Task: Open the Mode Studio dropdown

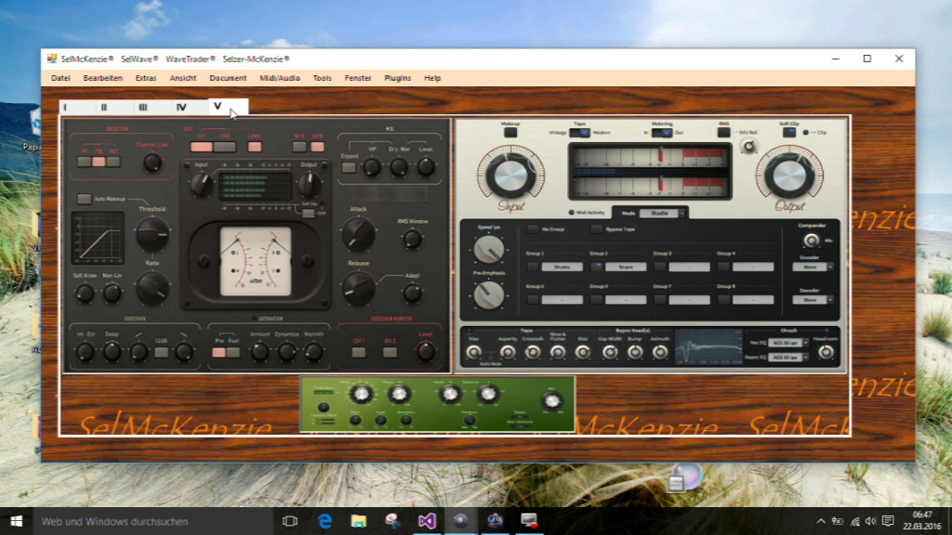Action: pyautogui.click(x=662, y=214)
